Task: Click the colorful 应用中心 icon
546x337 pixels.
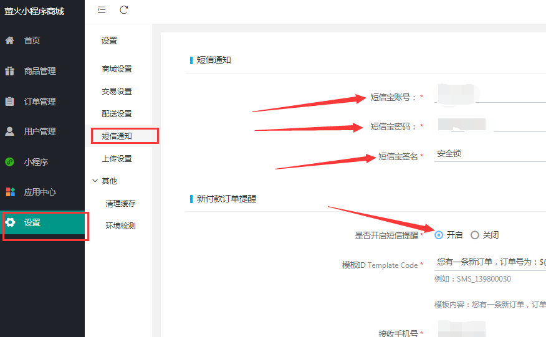Action: pyautogui.click(x=9, y=192)
